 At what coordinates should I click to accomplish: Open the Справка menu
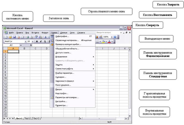81,33
